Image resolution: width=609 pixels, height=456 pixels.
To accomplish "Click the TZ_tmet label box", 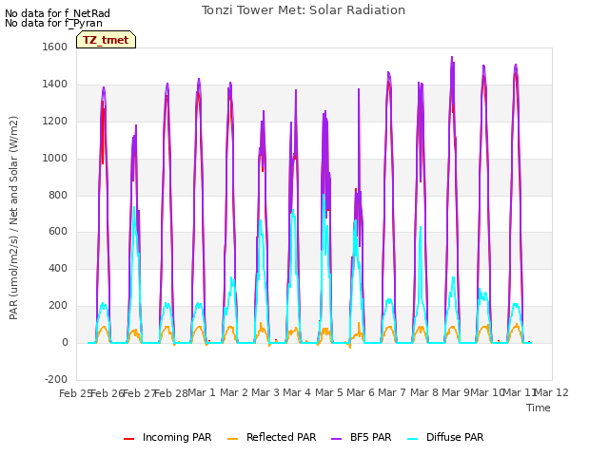I will [x=106, y=40].
